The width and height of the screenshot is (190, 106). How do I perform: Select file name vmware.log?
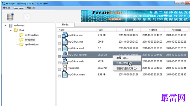click(x=74, y=68)
